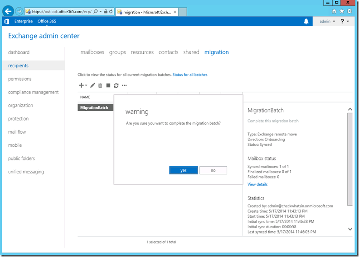This screenshot has width=359, height=257.
Task: Cancel with the no button
Action: (x=213, y=170)
